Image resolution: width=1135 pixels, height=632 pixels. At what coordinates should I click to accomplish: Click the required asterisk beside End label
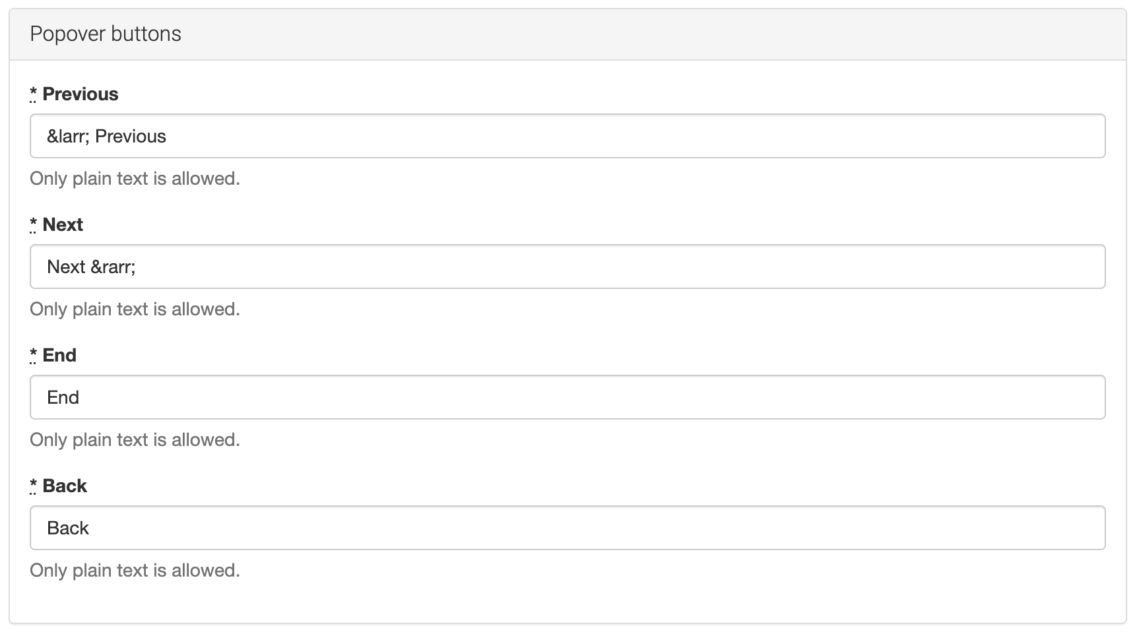(34, 356)
